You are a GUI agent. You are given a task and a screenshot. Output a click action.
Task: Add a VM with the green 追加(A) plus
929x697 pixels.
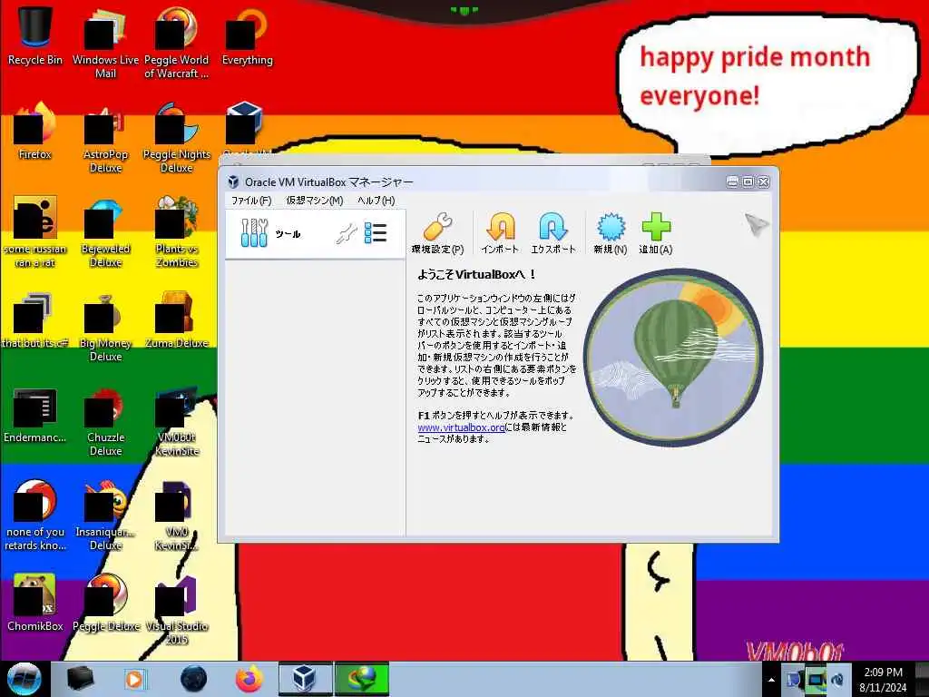click(656, 233)
